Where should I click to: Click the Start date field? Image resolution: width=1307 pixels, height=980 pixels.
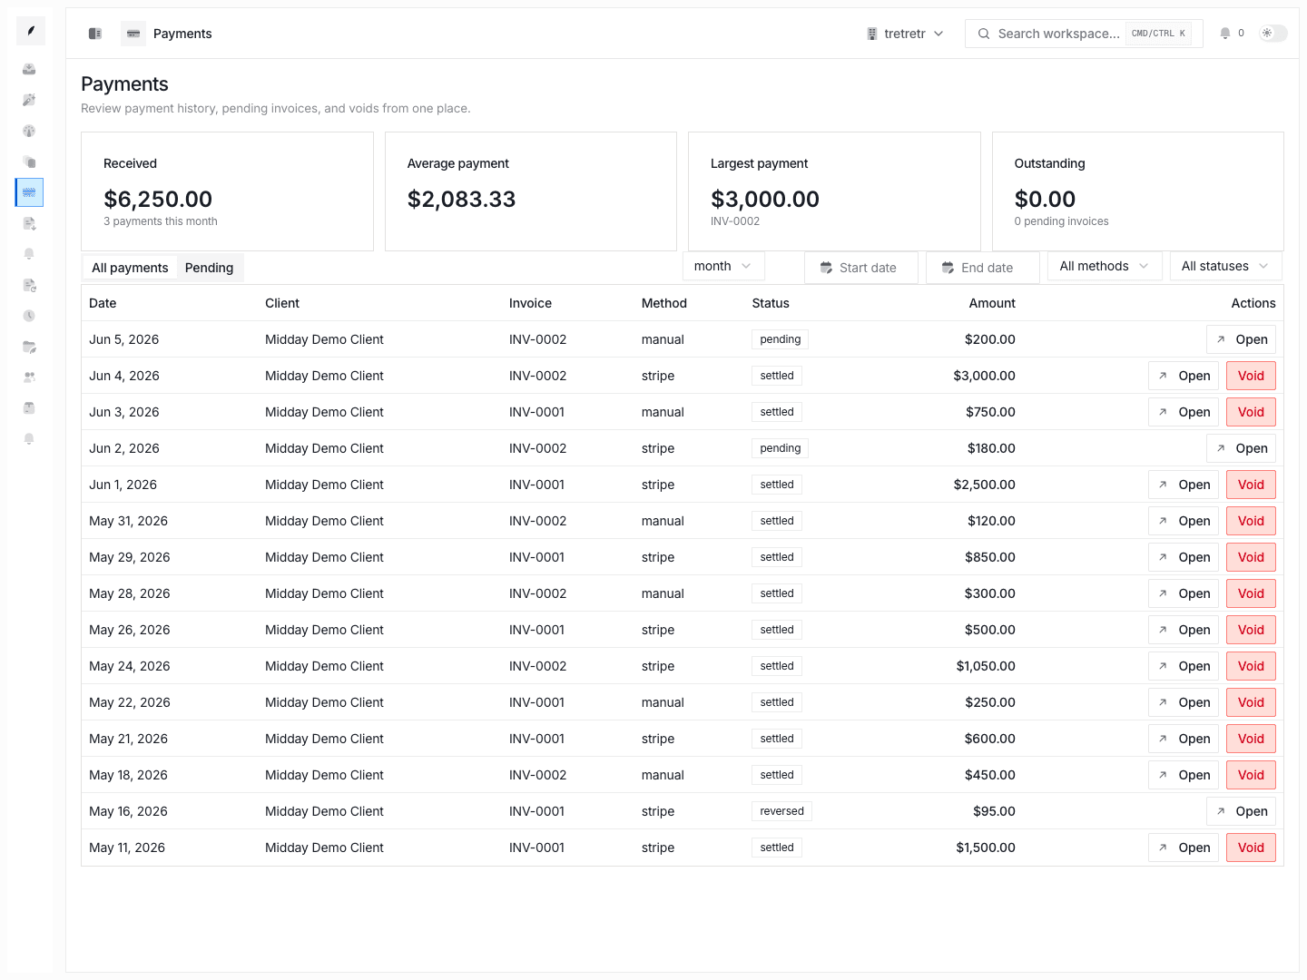point(861,268)
